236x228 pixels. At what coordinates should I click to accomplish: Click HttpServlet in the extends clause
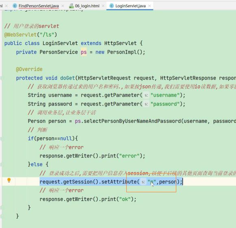120,43
